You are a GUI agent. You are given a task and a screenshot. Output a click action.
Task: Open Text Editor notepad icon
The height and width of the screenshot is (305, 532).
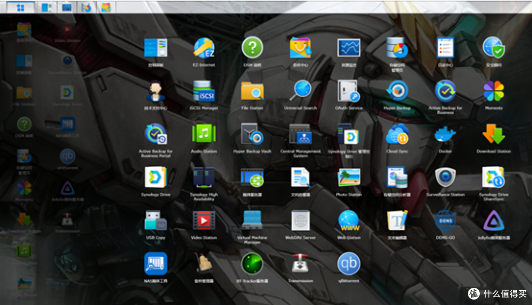coord(397,220)
